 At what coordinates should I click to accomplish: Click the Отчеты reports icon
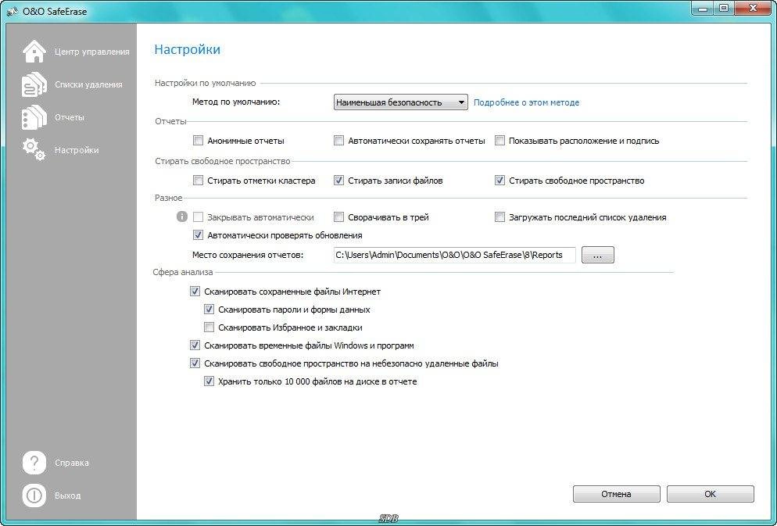[x=34, y=117]
